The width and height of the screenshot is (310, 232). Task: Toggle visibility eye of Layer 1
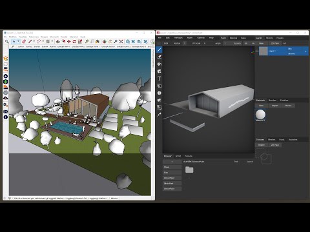256,51
